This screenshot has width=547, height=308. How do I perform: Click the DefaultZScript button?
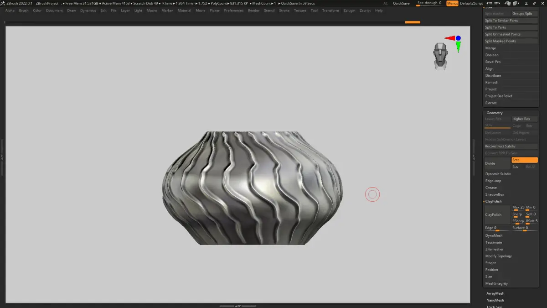tap(471, 3)
